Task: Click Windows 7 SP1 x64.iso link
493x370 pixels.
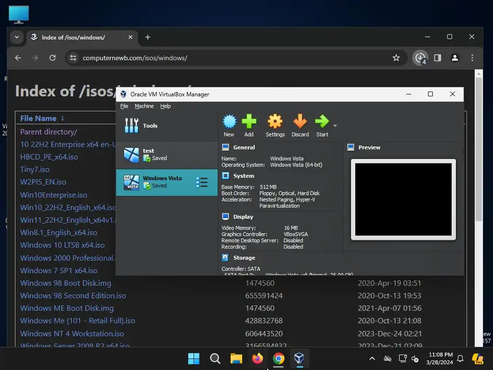Action: tap(59, 271)
